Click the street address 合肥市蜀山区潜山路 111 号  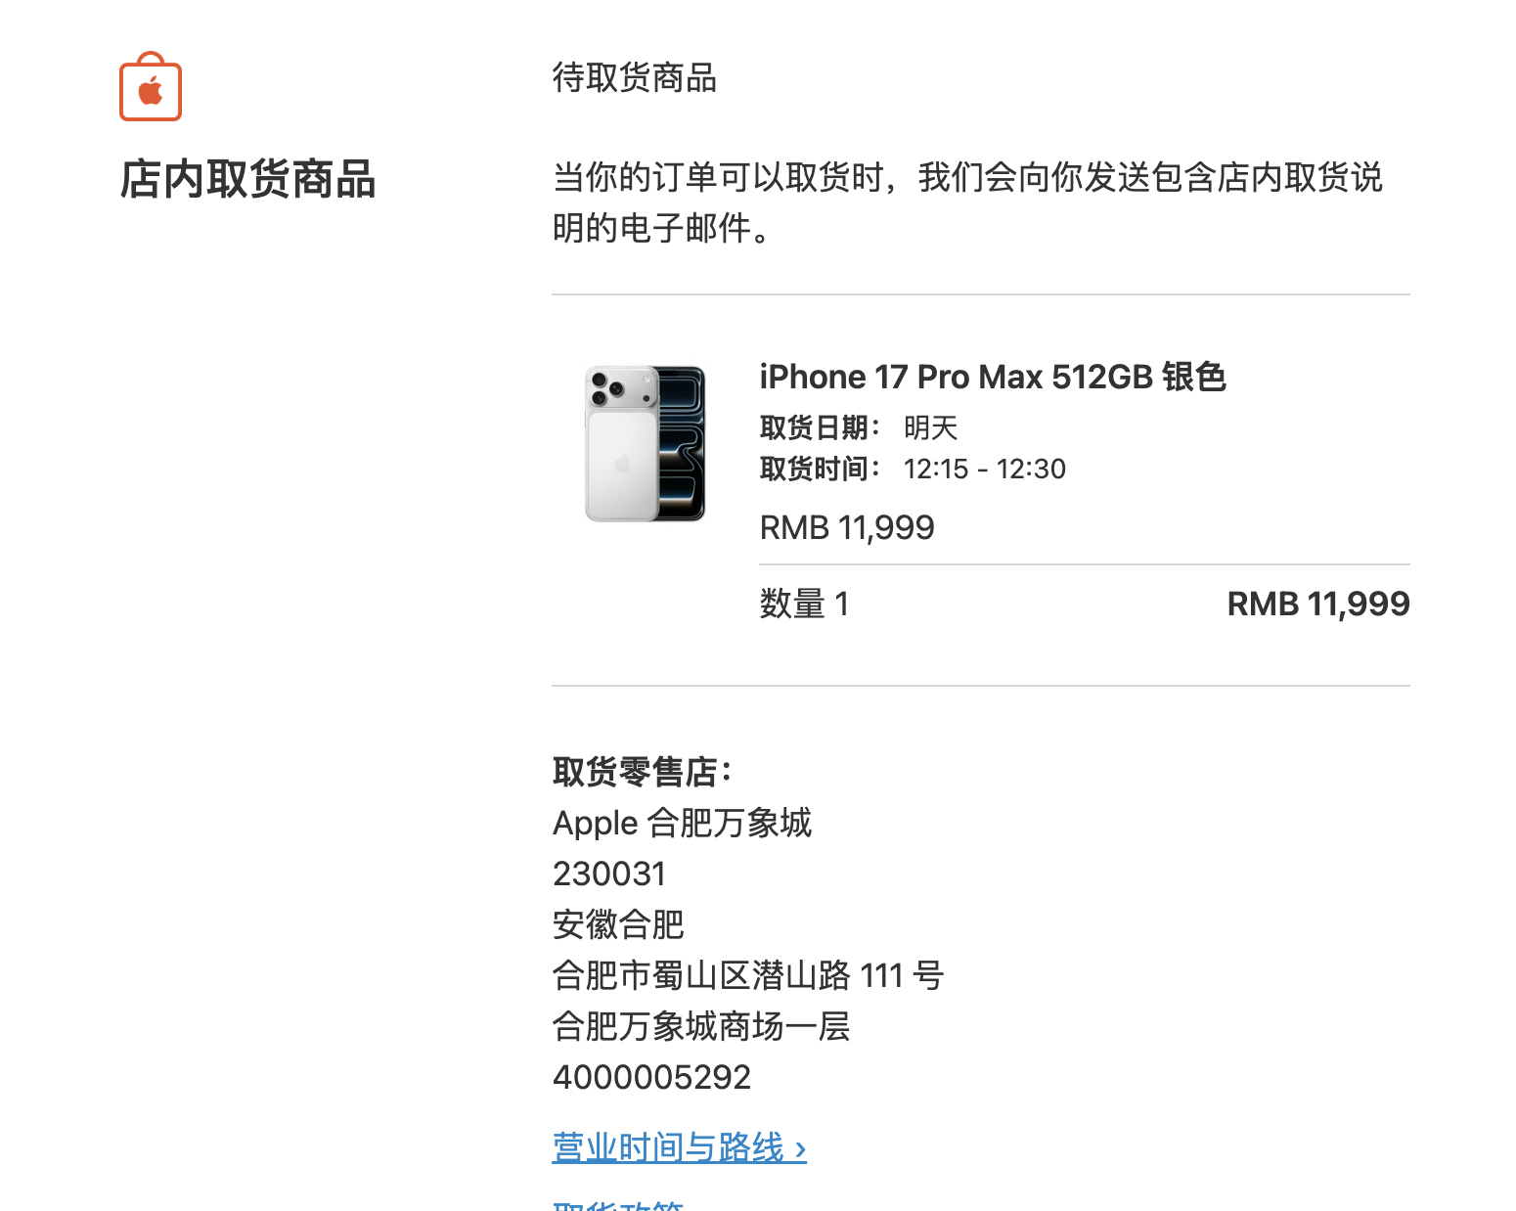[748, 975]
